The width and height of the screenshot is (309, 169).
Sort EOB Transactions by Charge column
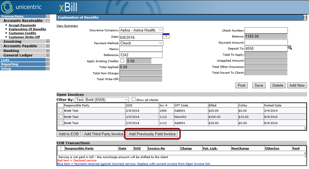click(186, 148)
